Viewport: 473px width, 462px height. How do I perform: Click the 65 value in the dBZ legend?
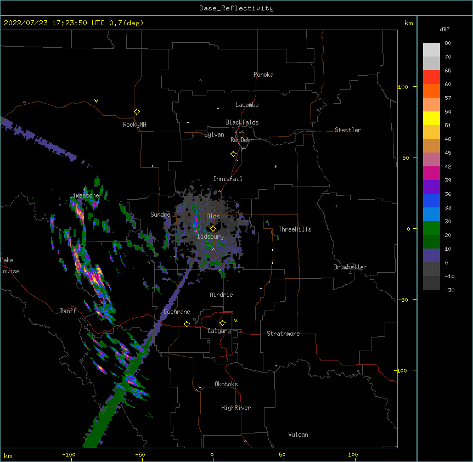(448, 71)
